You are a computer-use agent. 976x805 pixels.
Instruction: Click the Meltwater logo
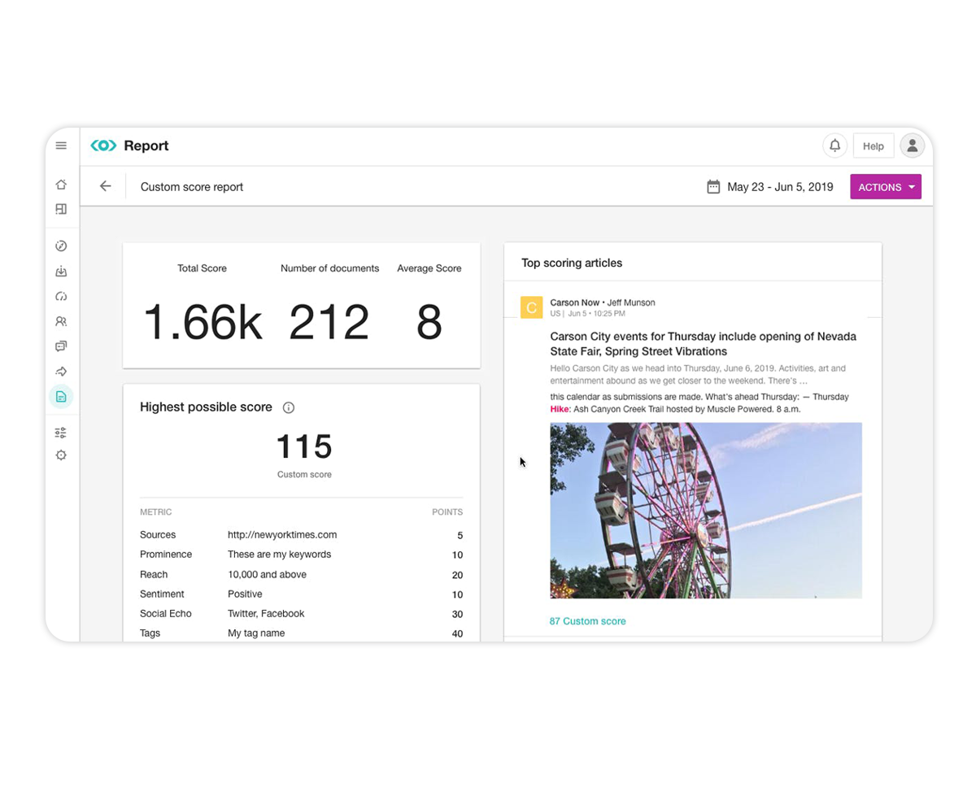[103, 145]
